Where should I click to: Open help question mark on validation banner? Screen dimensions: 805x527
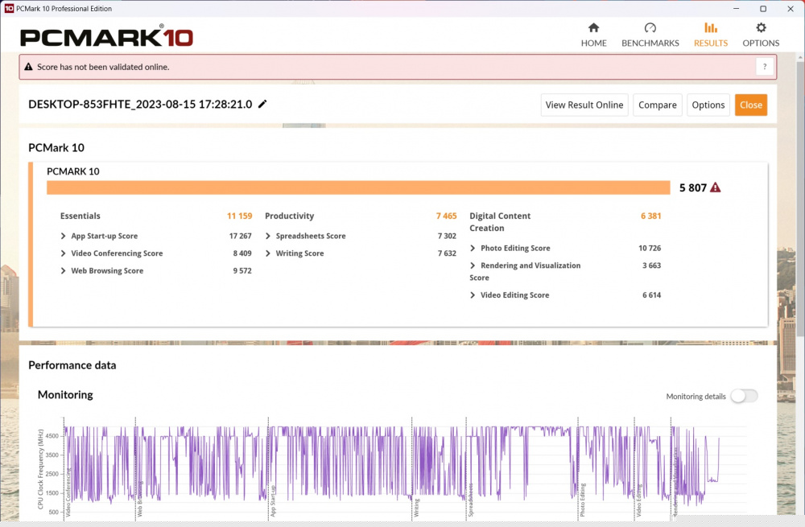(x=765, y=67)
